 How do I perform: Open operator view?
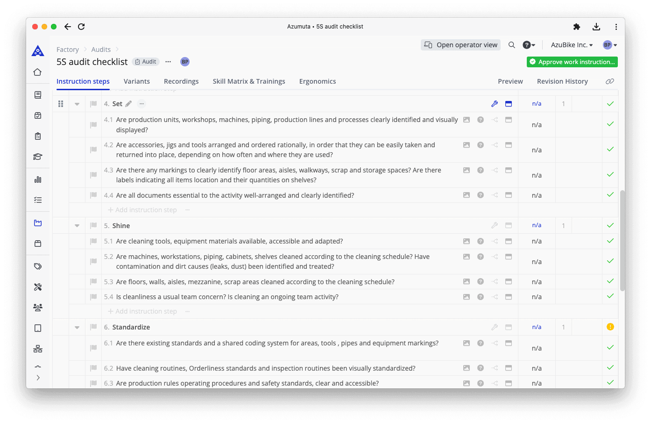point(460,44)
